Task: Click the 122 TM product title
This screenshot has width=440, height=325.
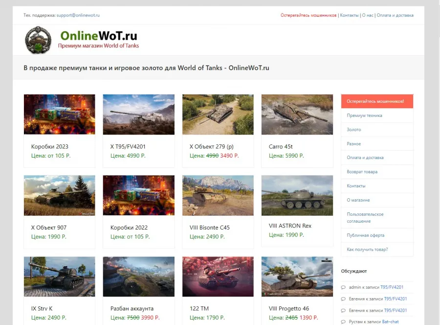Action: 199,309
